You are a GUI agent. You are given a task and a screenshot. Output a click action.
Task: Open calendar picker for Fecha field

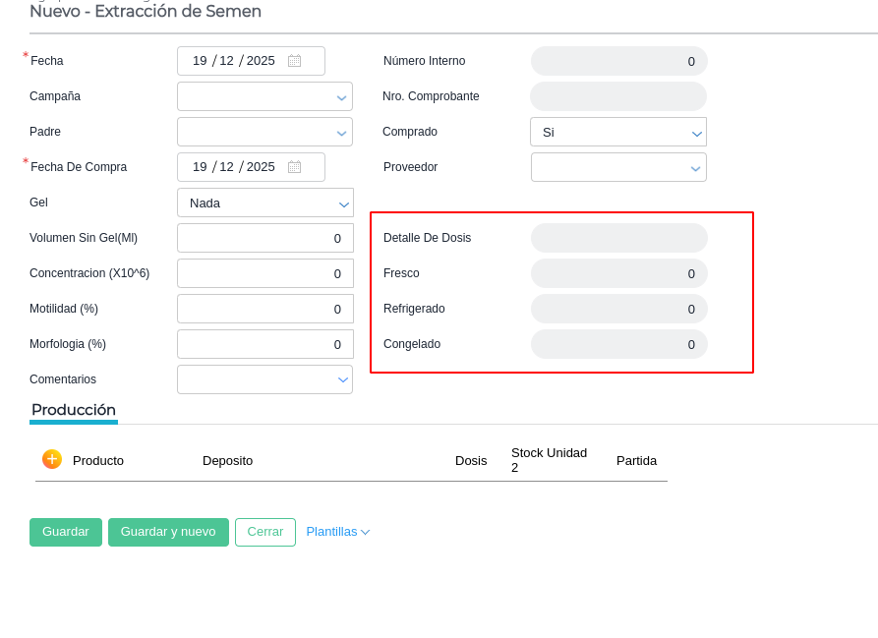click(294, 61)
